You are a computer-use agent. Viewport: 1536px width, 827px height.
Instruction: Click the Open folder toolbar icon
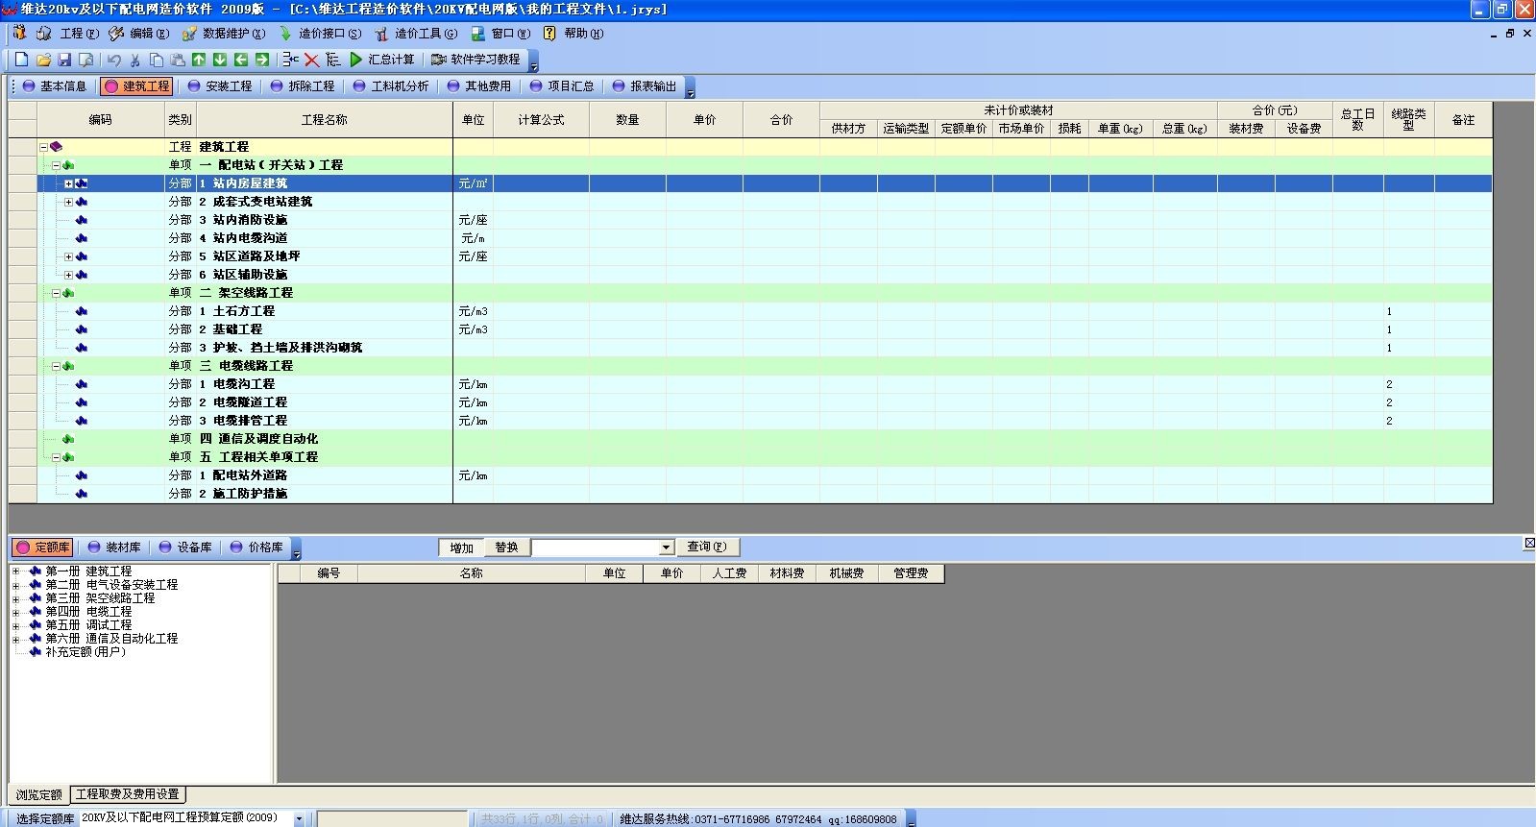click(44, 60)
